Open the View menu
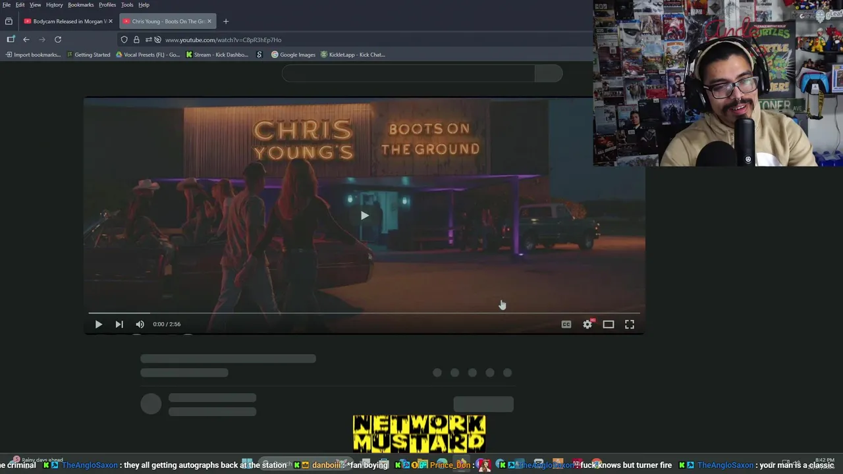This screenshot has height=474, width=843. tap(36, 5)
